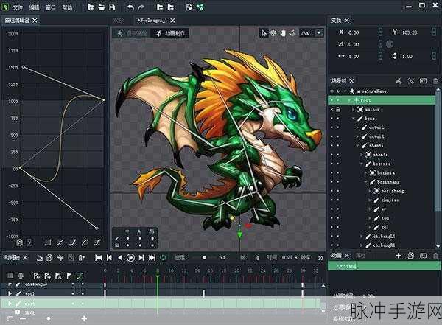Collapse the root node arrow
The width and height of the screenshot is (442, 325).
[x=349, y=100]
